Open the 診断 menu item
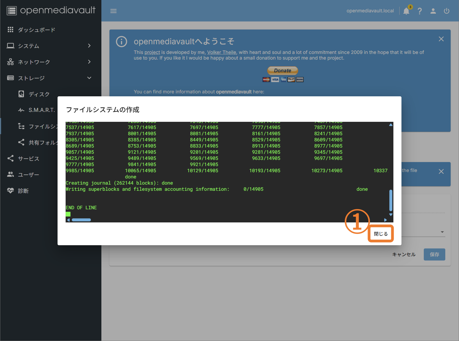 pyautogui.click(x=29, y=191)
